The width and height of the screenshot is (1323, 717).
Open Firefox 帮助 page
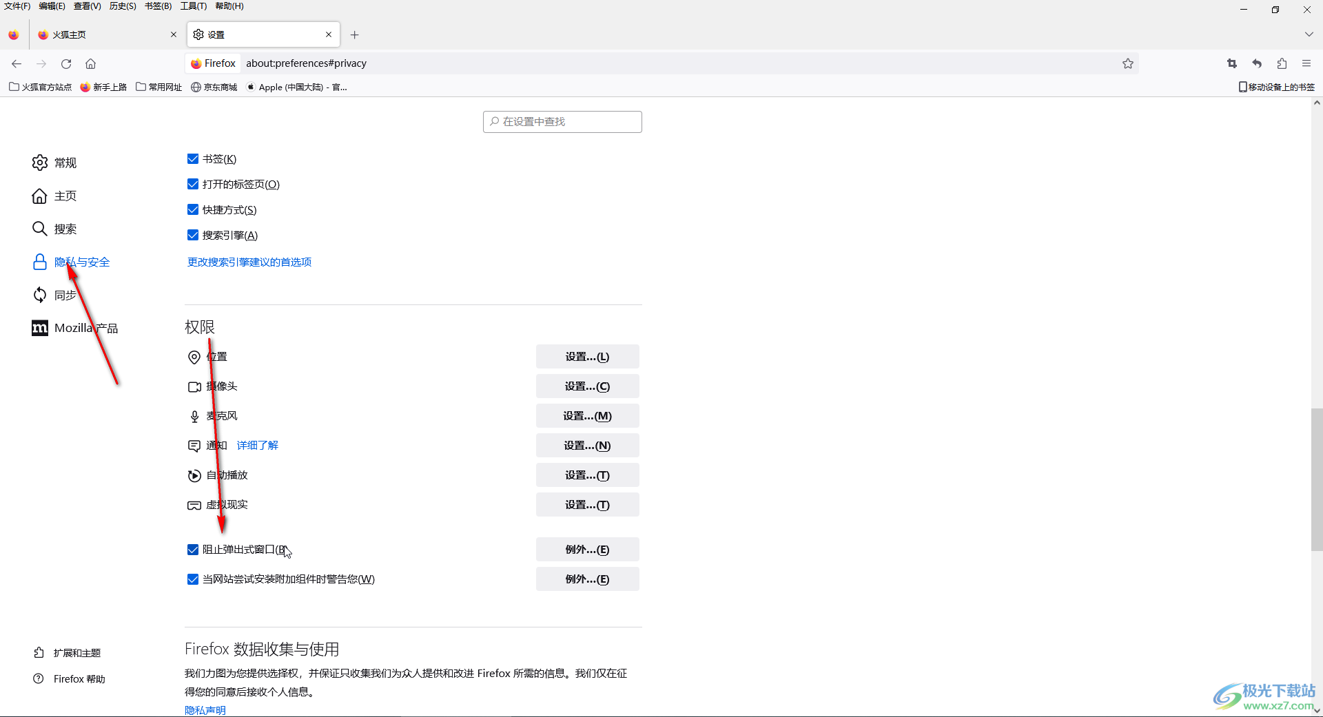pos(69,678)
